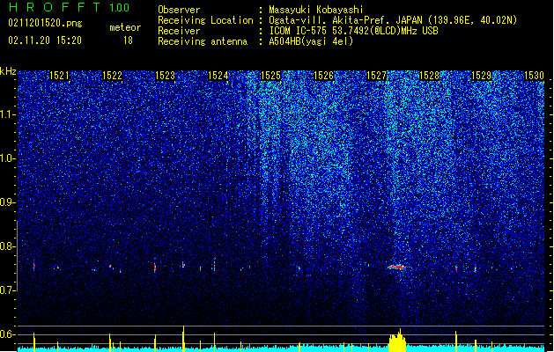This screenshot has width=554, height=352.
Task: Click the A504HB yagi antenna text
Action: [x=311, y=41]
